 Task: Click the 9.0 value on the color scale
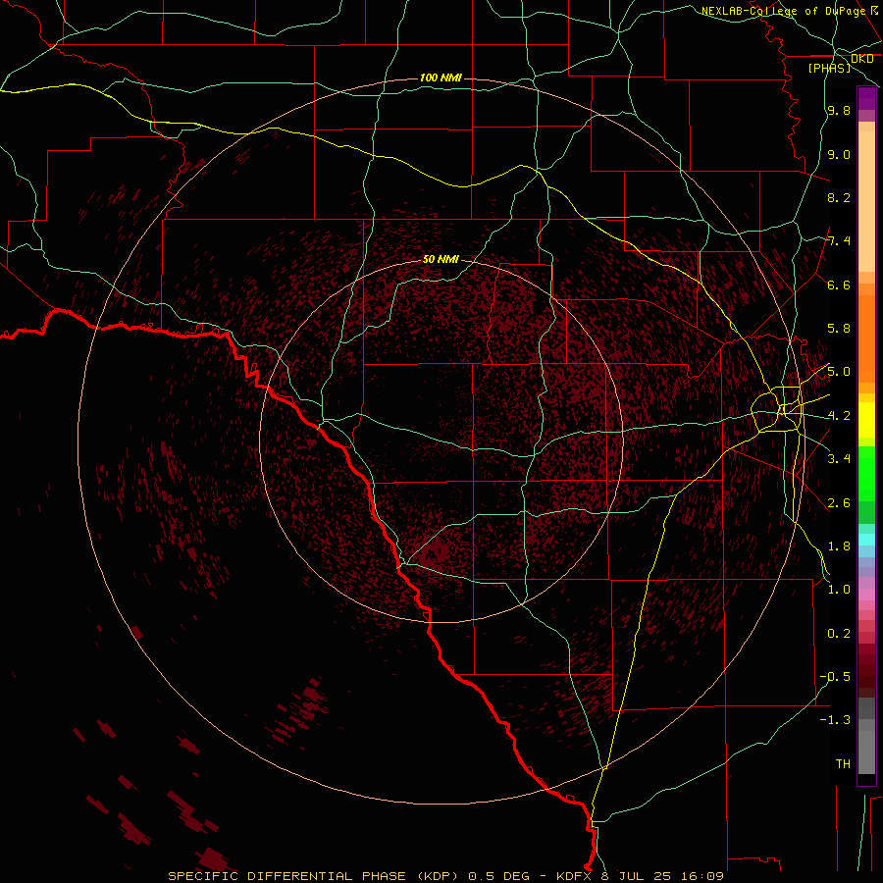[x=839, y=154]
